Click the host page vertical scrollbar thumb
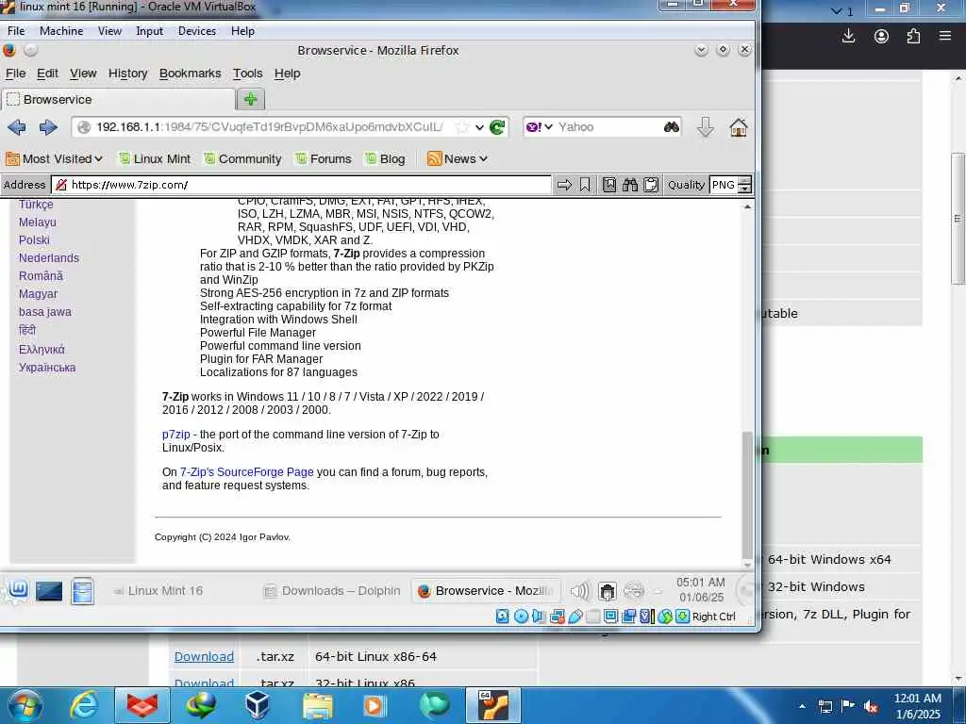 [958, 219]
